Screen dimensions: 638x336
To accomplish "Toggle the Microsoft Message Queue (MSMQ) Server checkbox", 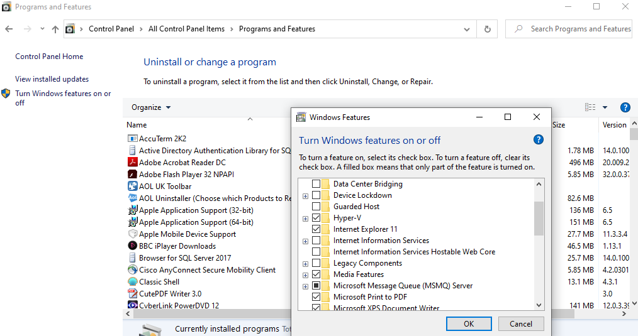I will [316, 286].
